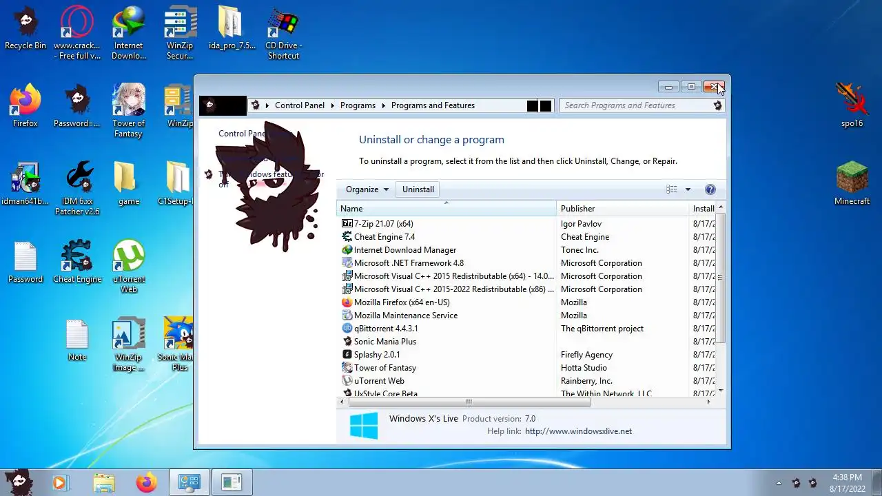This screenshot has width=882, height=496.
Task: Open the Organize dropdown menu
Action: click(x=367, y=189)
